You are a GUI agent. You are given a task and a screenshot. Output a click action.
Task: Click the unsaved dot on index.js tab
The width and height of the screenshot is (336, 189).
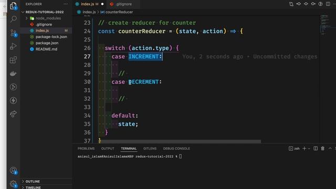coord(102,4)
